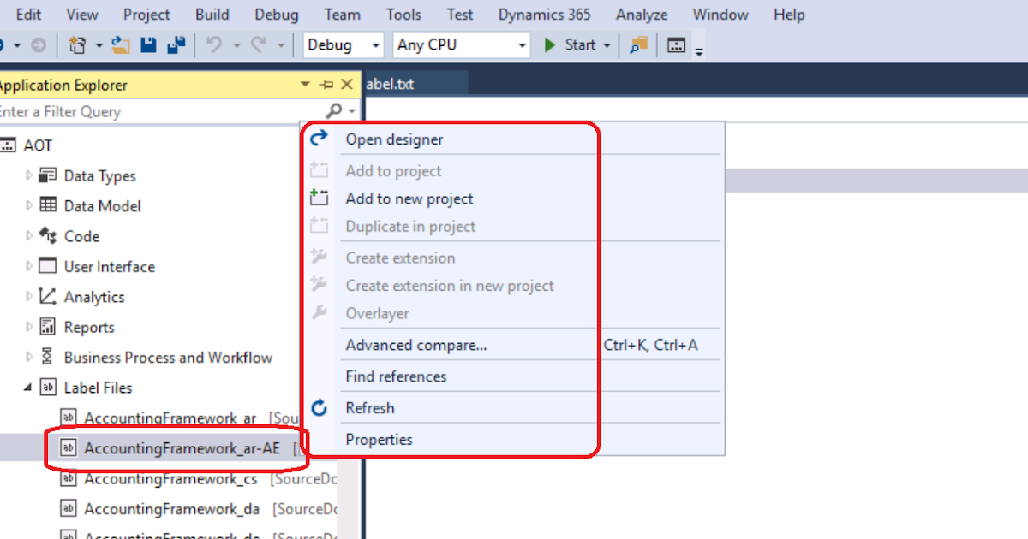Toggle the Application Explorer pin
The width and height of the screenshot is (1028, 539).
326,85
